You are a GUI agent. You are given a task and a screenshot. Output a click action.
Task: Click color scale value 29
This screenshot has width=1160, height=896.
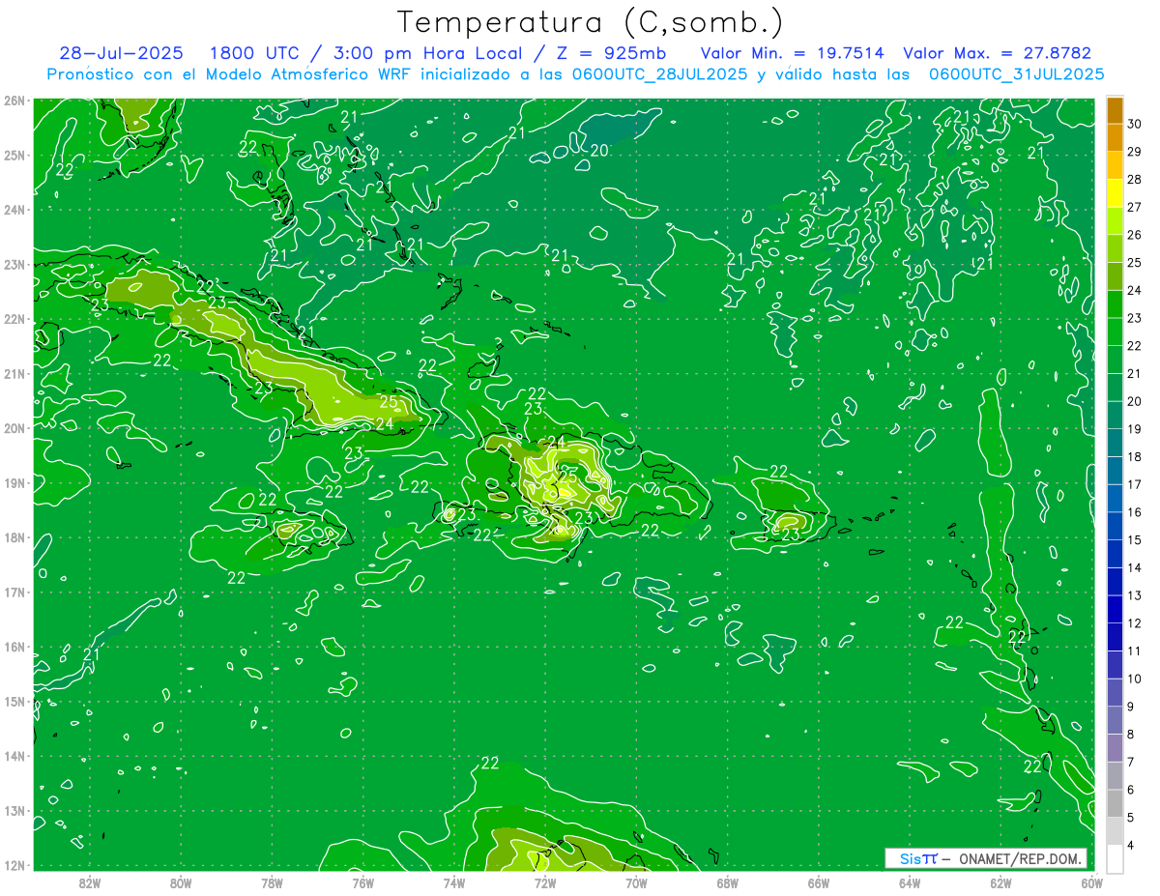tap(1136, 152)
